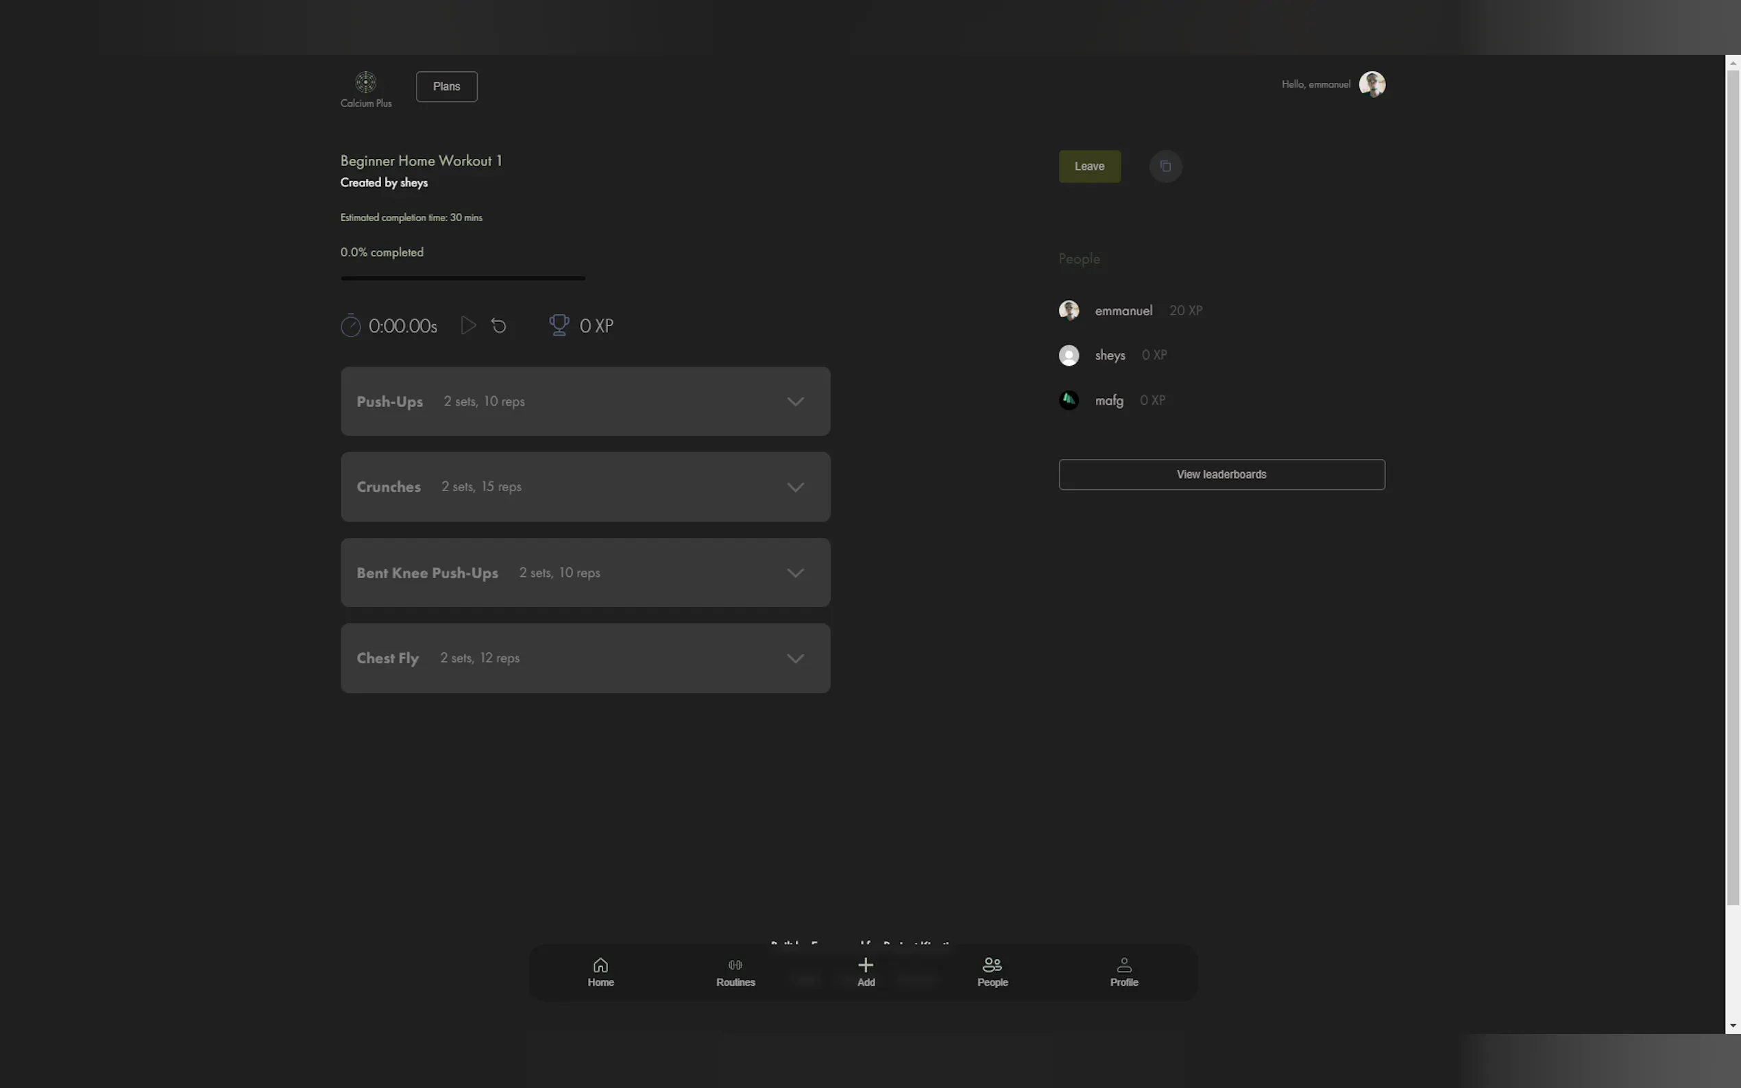Viewport: 1741px width, 1088px height.
Task: Click the workout completion progress bar
Action: (x=463, y=277)
